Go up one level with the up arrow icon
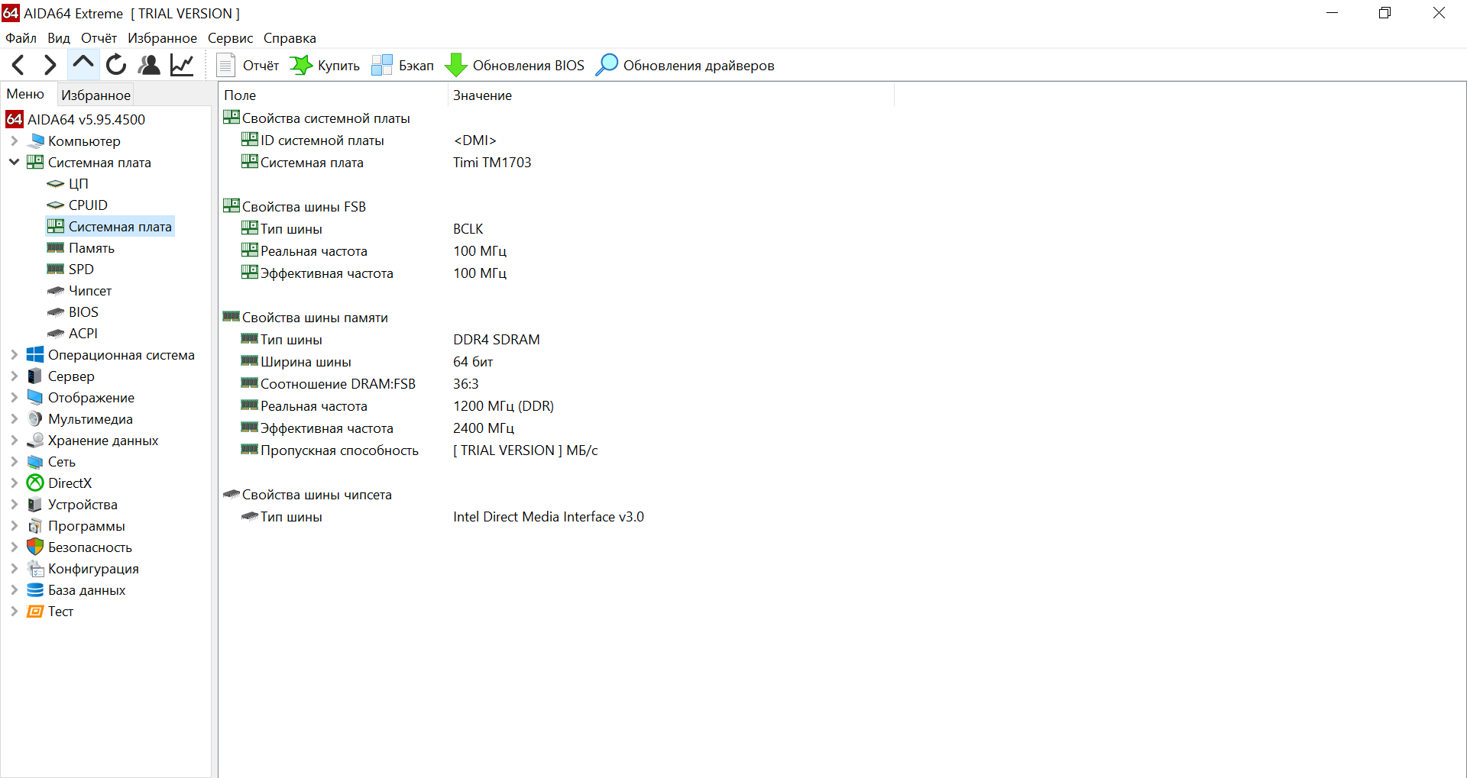The height and width of the screenshot is (778, 1467). (83, 65)
